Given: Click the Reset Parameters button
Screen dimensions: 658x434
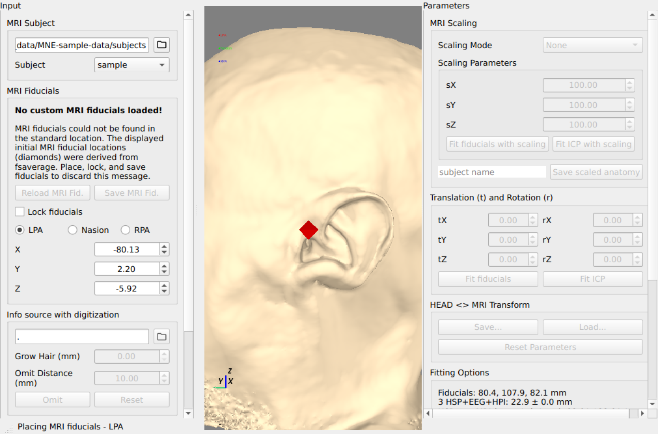Looking at the screenshot, I should point(540,347).
